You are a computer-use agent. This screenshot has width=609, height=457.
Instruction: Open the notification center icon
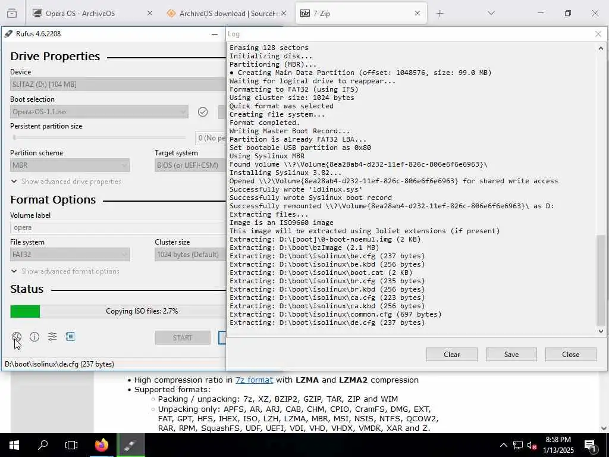591,446
